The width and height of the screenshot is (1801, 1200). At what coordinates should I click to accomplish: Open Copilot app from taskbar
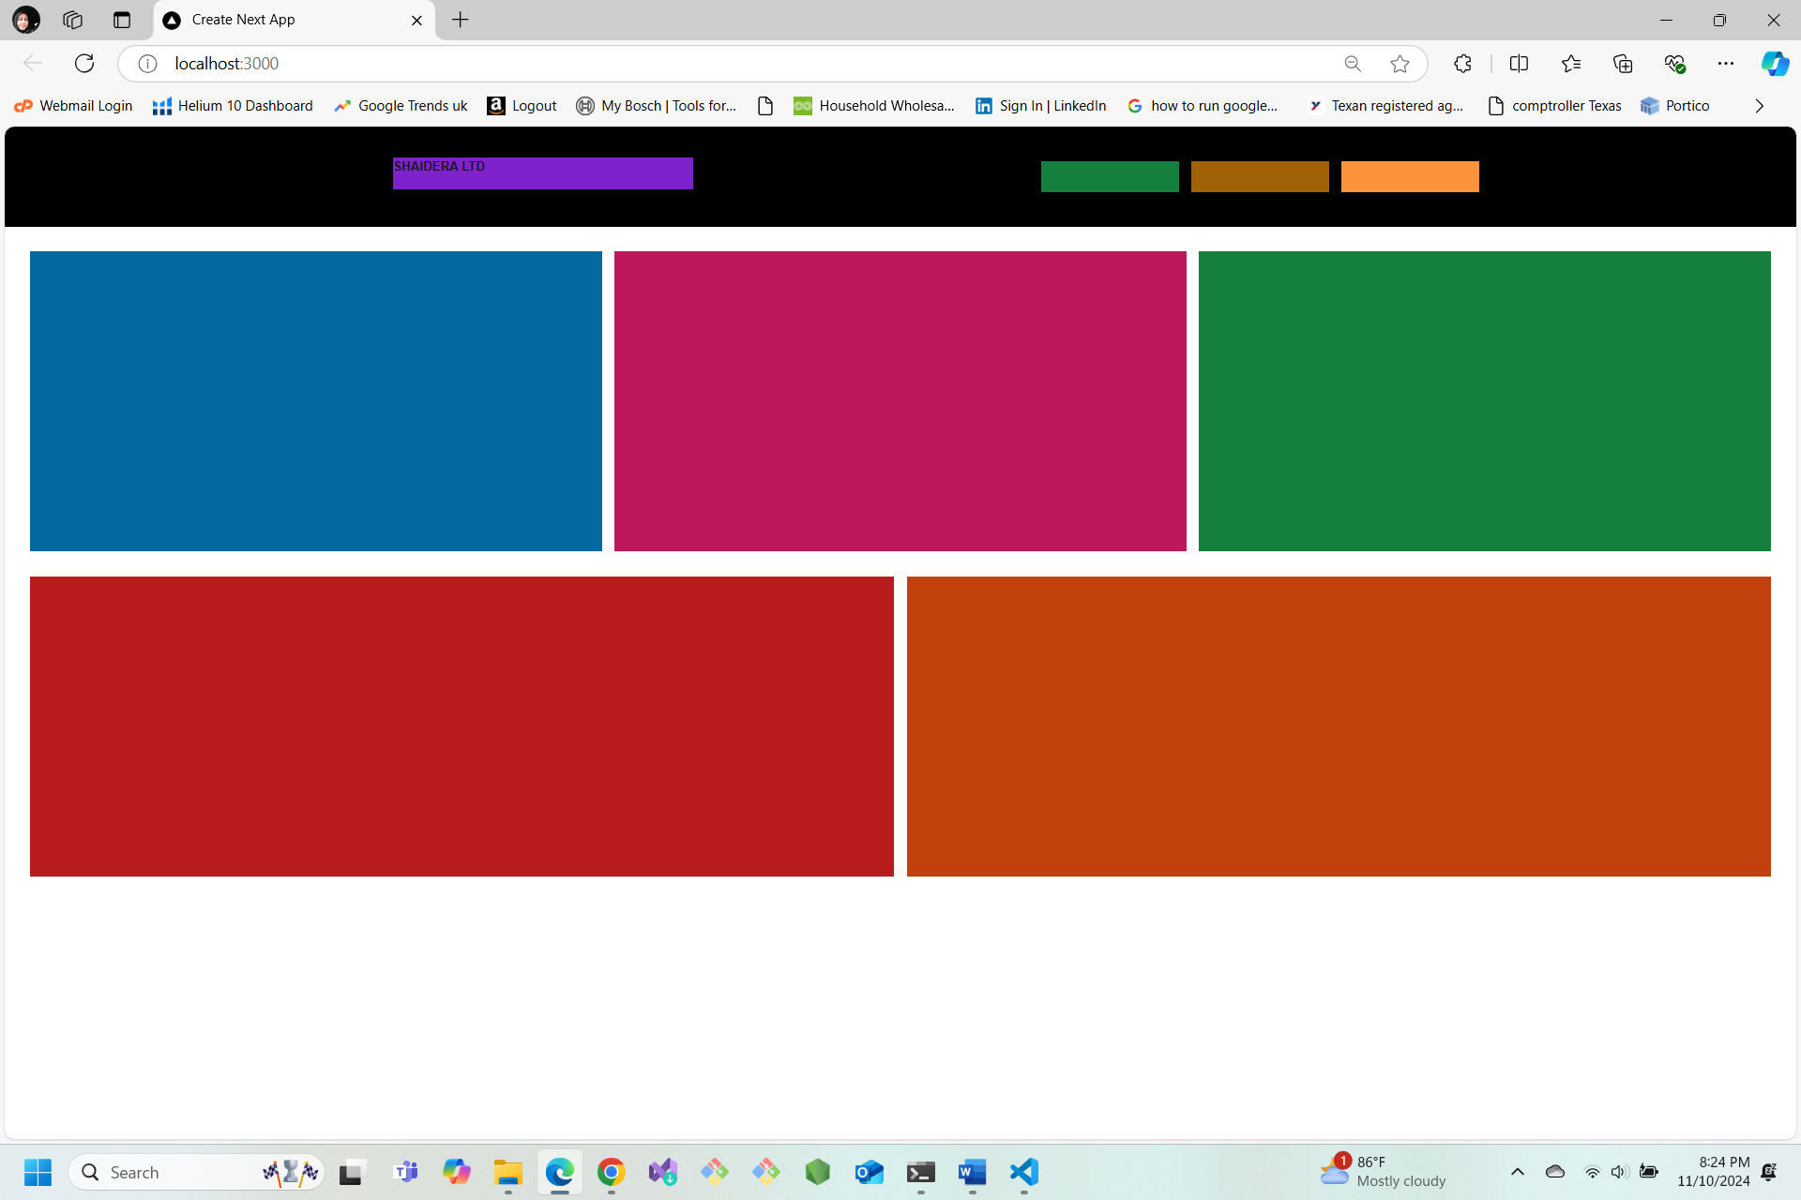[x=457, y=1172]
